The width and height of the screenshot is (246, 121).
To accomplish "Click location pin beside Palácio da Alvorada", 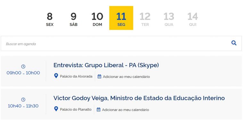I will point(56,76).
